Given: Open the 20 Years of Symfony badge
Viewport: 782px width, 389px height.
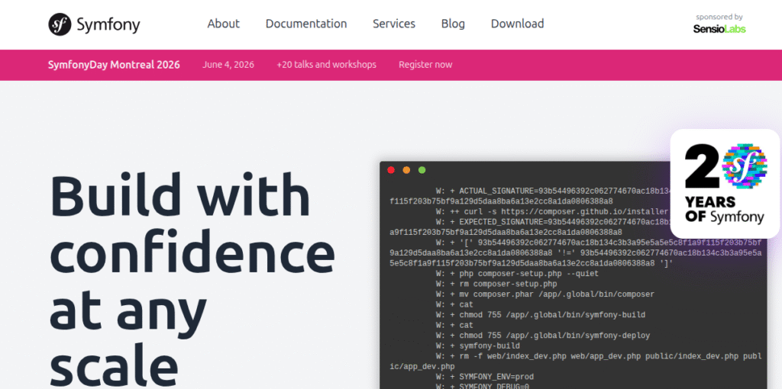Looking at the screenshot, I should tap(725, 184).
